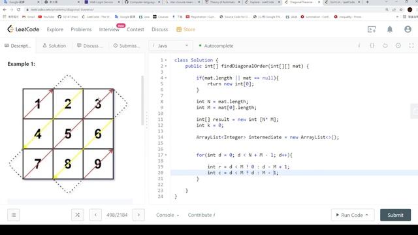Screen dimensions: 418x235
Task: Switch to Theory of Automata browser tab
Action: click(222, 2)
